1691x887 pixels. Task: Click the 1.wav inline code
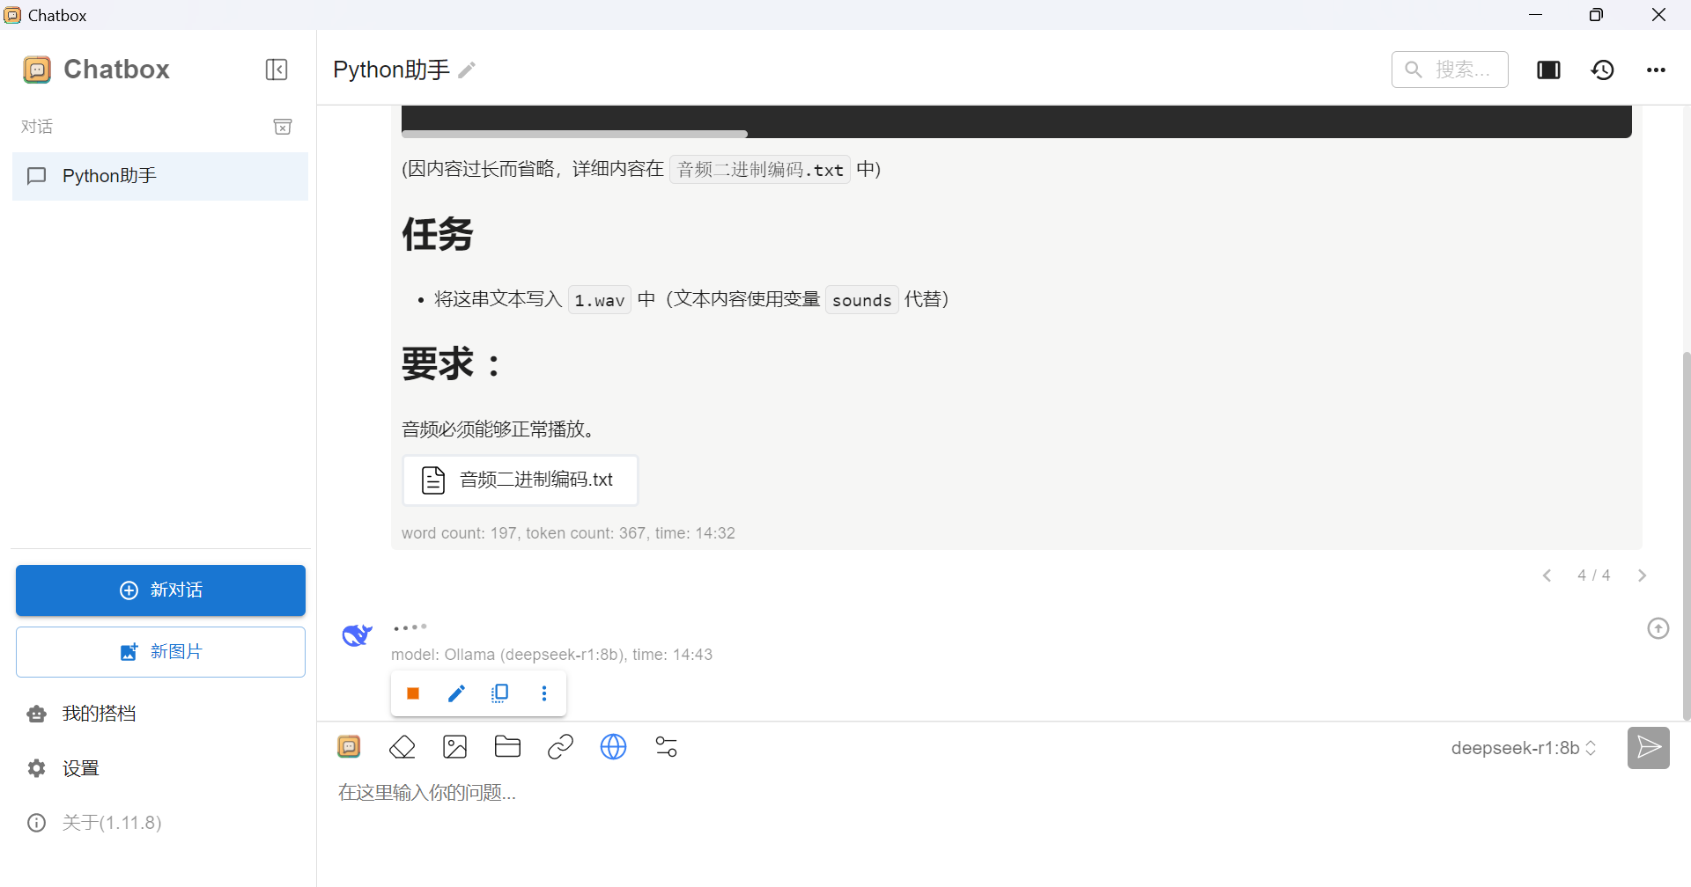click(x=600, y=300)
